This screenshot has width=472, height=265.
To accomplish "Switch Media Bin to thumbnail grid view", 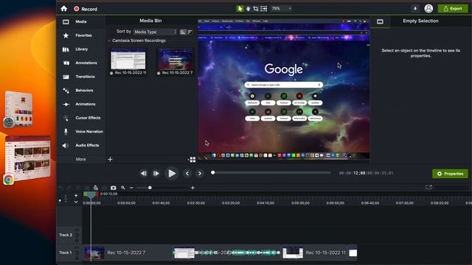I will [x=192, y=160].
